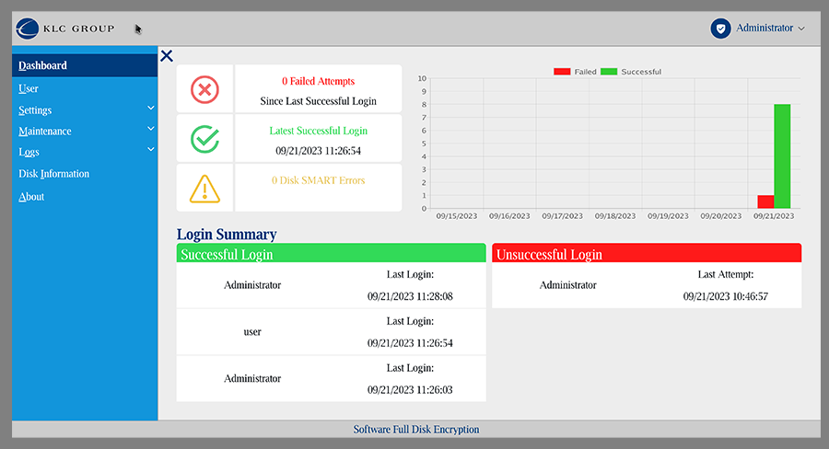Open the About page

click(31, 197)
